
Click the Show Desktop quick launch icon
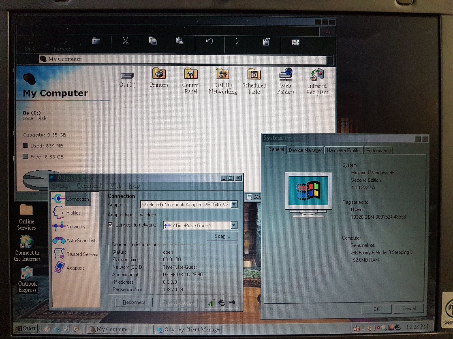(x=48, y=329)
